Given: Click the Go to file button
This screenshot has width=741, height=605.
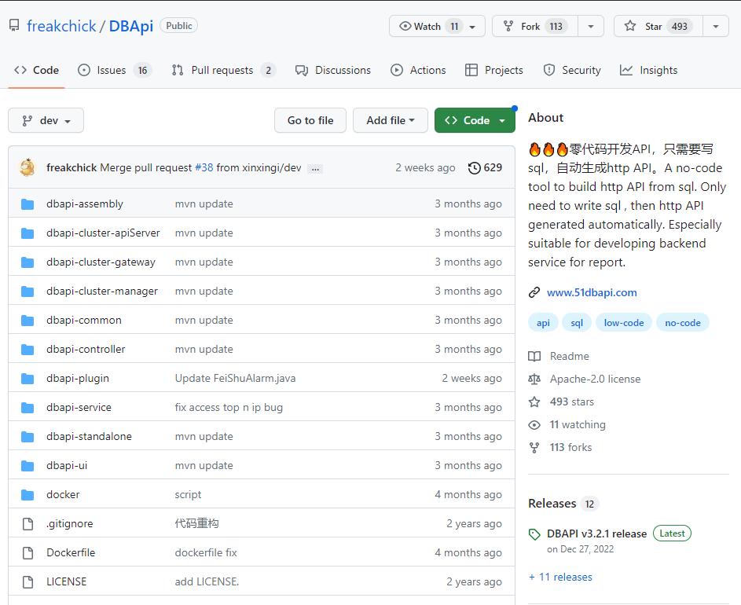Looking at the screenshot, I should [x=310, y=120].
